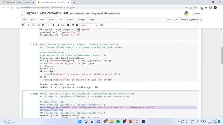Copy selected cells icon
Viewport: 223px width, 125px height.
38,25
